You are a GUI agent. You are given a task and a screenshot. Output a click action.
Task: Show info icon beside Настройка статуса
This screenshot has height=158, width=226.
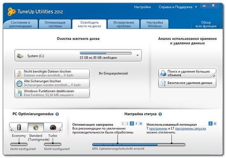pyautogui.click(x=160, y=114)
